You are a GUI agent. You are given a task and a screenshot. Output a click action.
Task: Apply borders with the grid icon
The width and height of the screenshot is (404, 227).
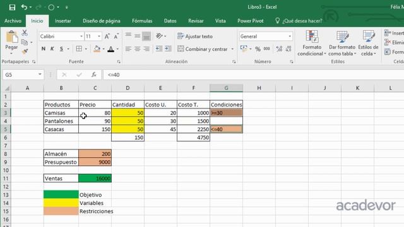point(79,49)
